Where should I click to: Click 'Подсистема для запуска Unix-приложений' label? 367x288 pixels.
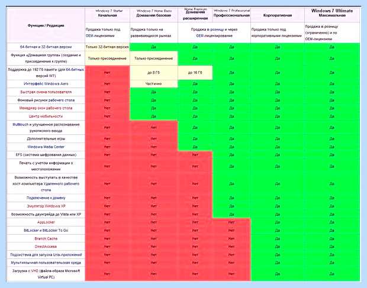(46, 254)
